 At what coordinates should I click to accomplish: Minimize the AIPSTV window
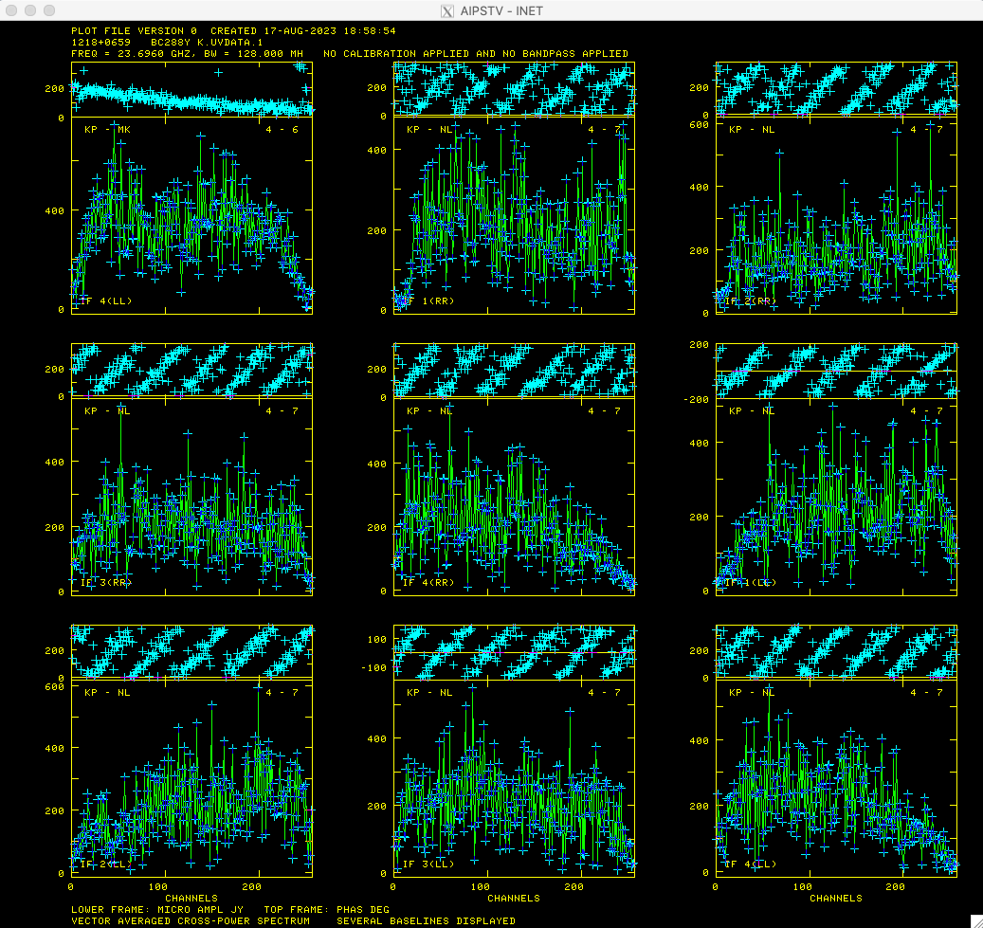pos(31,9)
